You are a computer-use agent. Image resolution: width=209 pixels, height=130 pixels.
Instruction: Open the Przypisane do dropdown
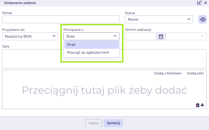pyautogui.click(x=30, y=36)
